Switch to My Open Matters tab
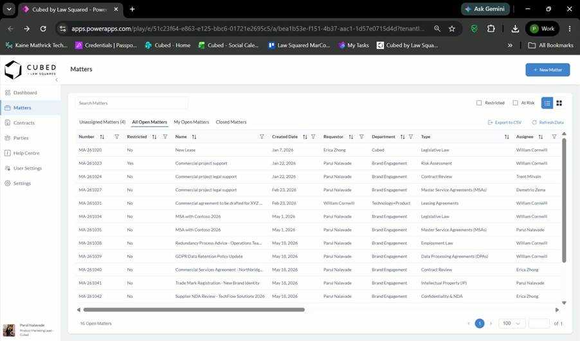The width and height of the screenshot is (580, 341). (191, 122)
